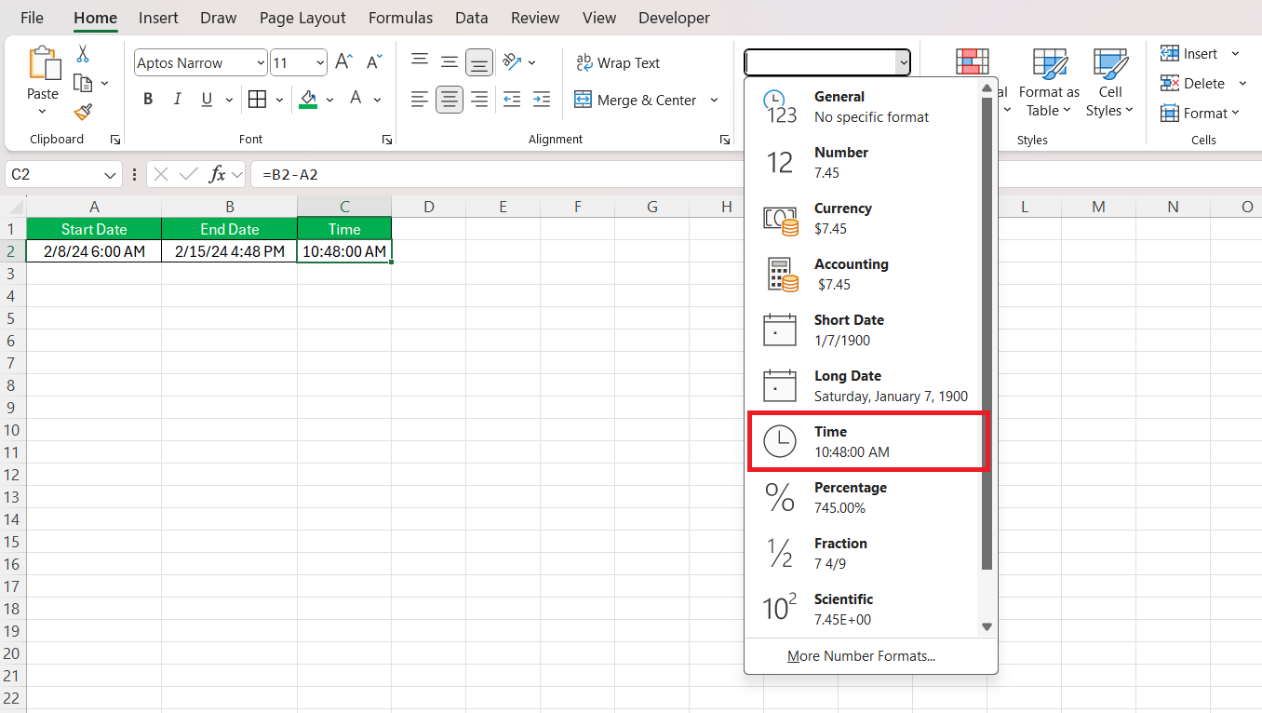The width and height of the screenshot is (1262, 713).
Task: Expand the font size dropdown showing 11
Action: (320, 63)
